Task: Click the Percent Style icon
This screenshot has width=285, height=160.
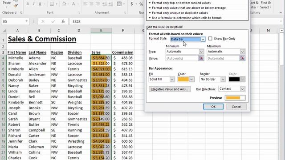Action: point(141,4)
